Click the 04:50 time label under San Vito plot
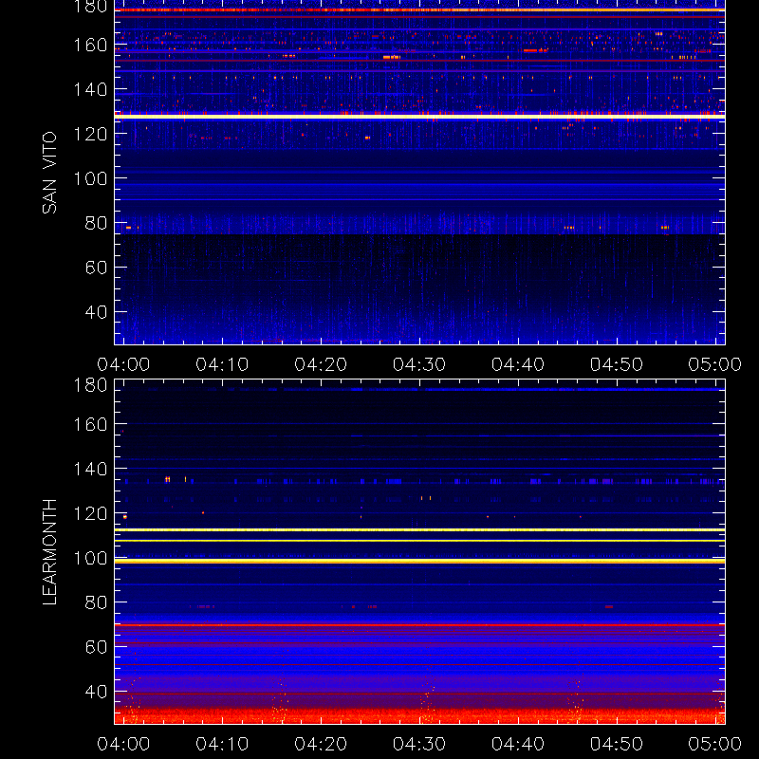 pyautogui.click(x=616, y=364)
